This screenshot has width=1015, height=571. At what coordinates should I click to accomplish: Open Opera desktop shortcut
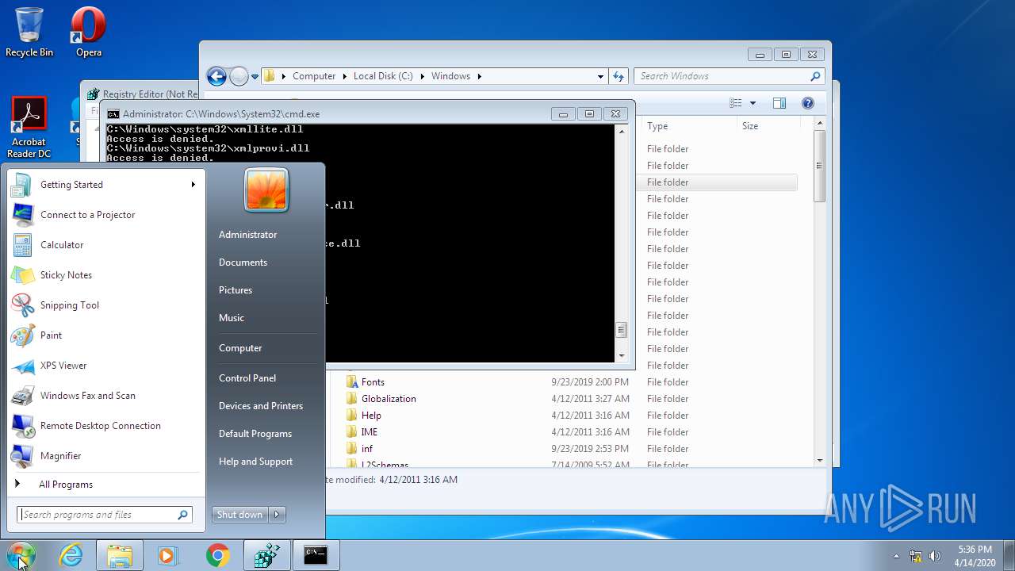(88, 33)
